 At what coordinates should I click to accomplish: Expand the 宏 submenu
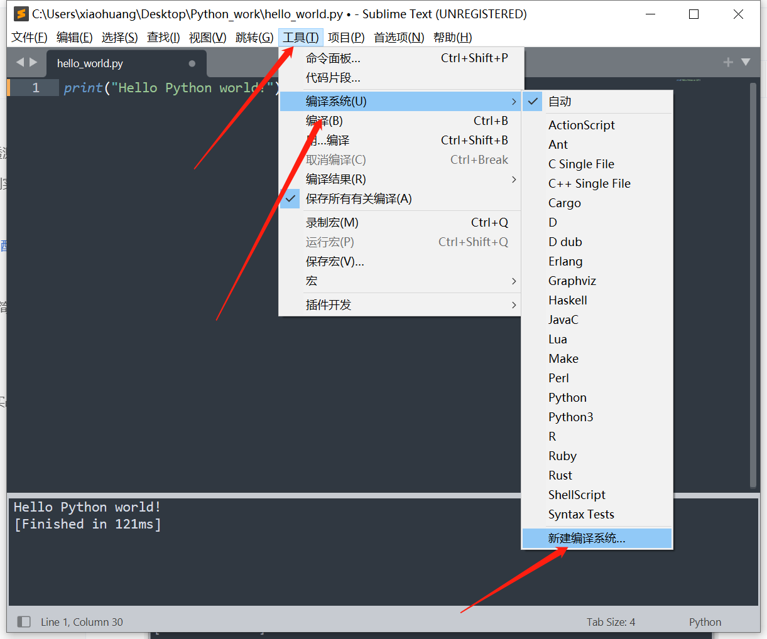(x=401, y=281)
